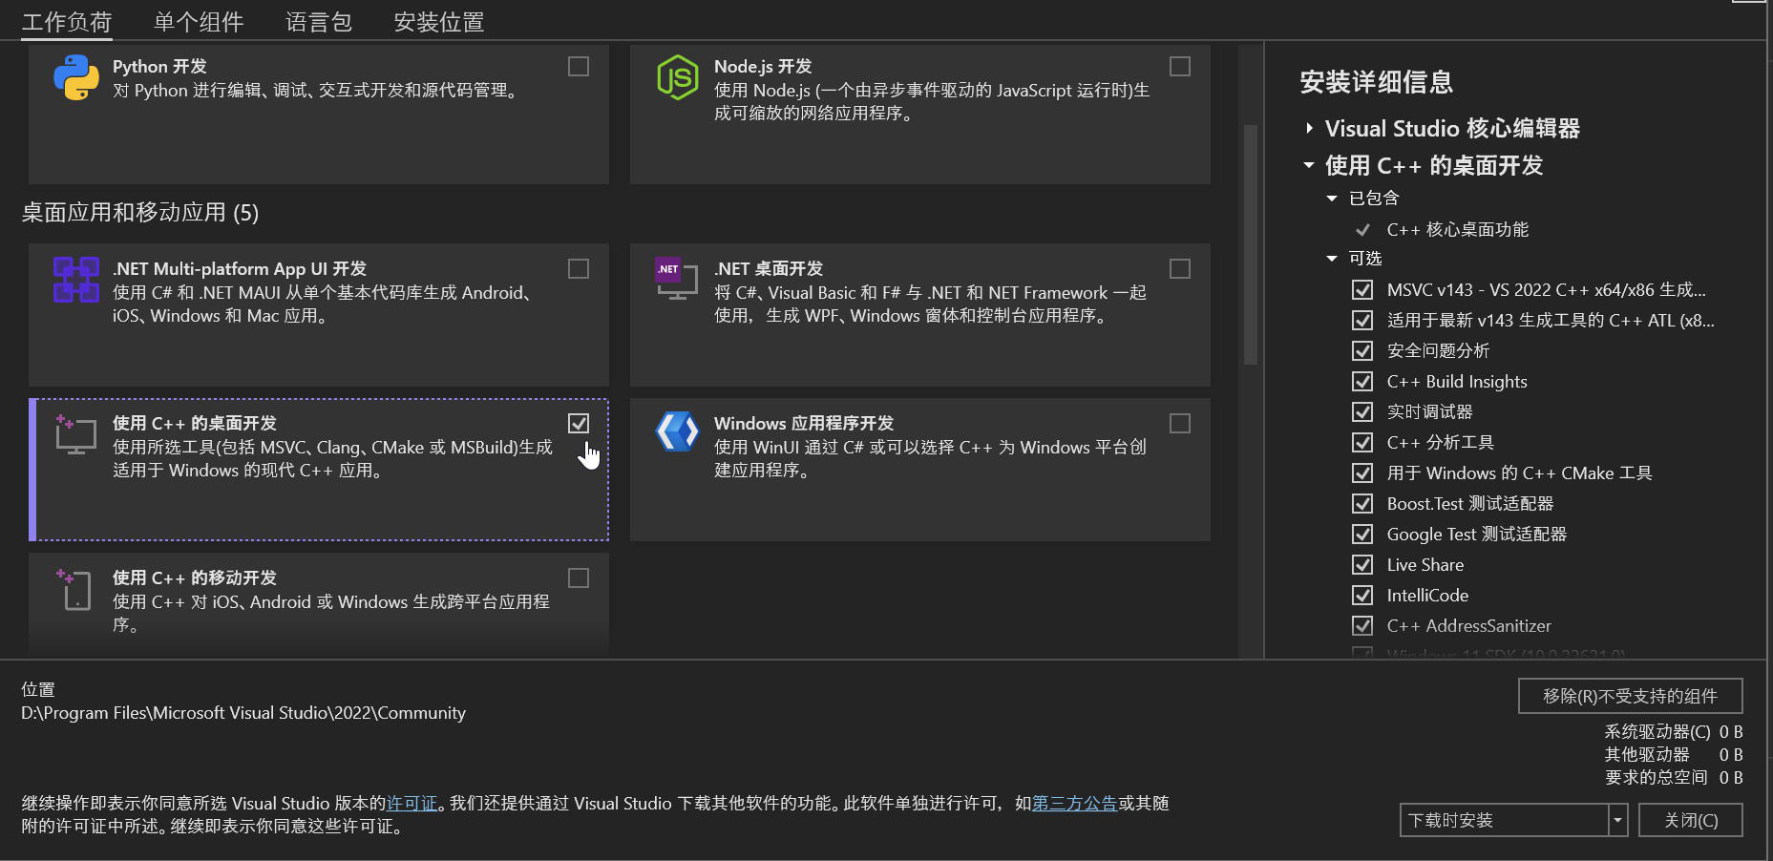The height and width of the screenshot is (861, 1773).
Task: Expand Visual Studio 核心编辑器 section
Action: (x=1309, y=127)
